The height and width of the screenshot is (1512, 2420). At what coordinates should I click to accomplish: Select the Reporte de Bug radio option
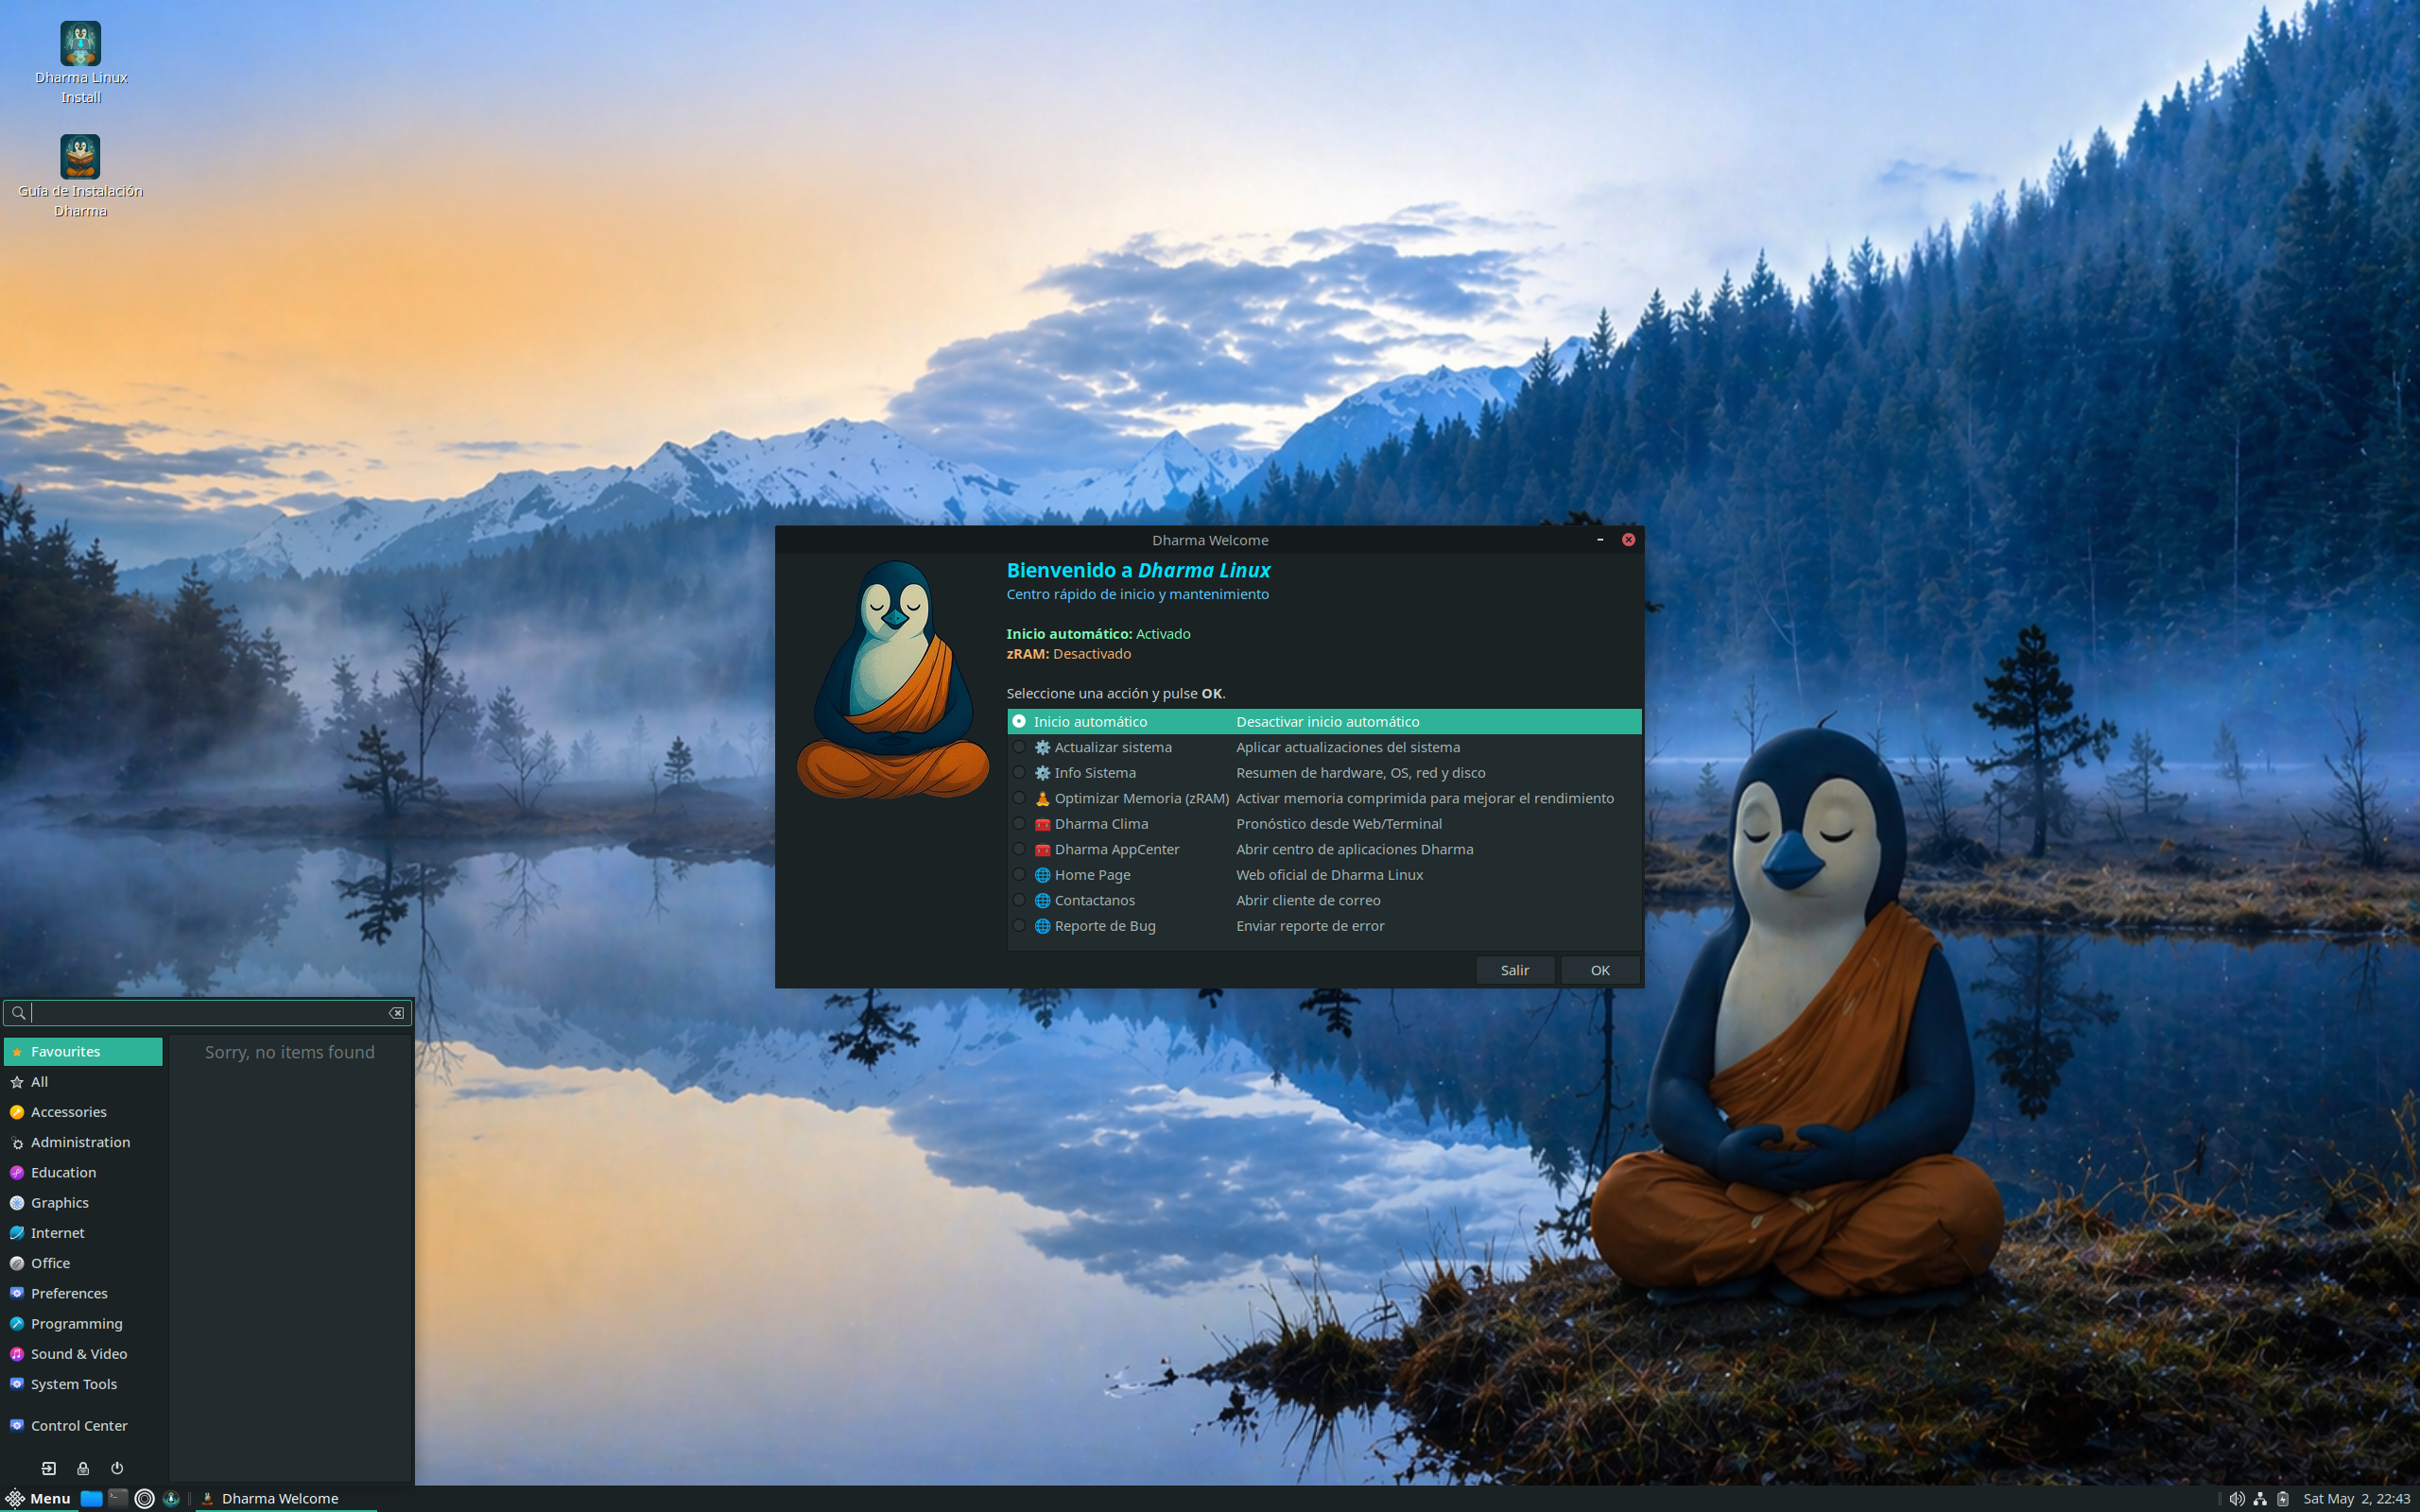coord(1018,926)
